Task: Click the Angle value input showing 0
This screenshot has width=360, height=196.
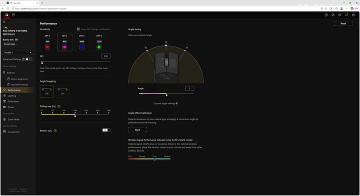Action: (x=189, y=88)
